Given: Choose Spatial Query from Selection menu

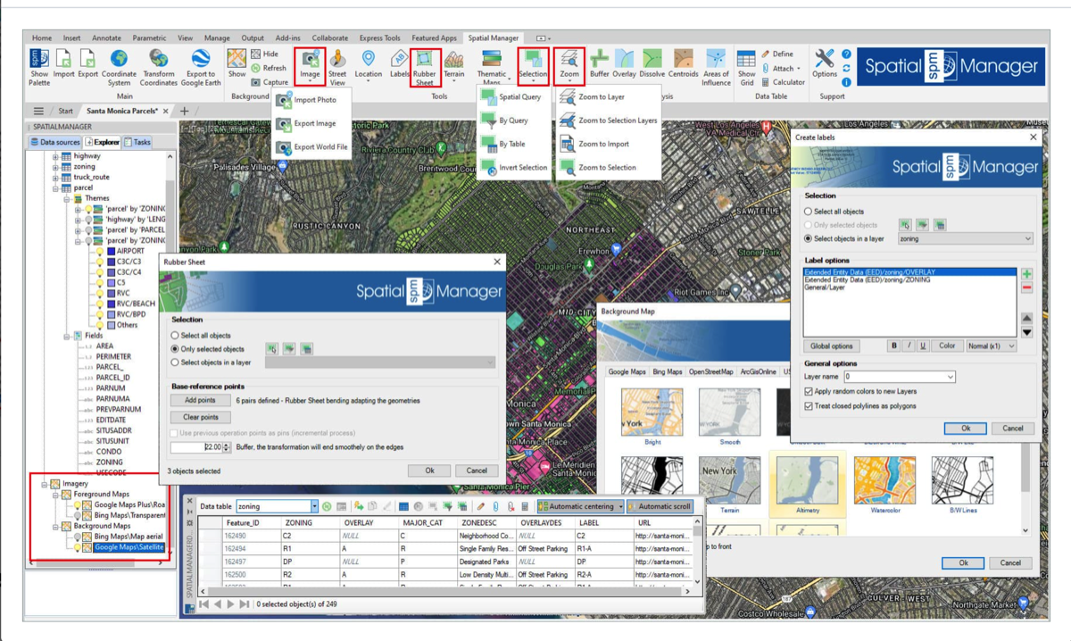Looking at the screenshot, I should [512, 96].
